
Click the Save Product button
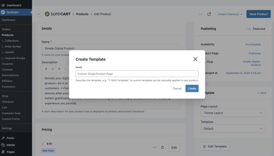coord(258,14)
